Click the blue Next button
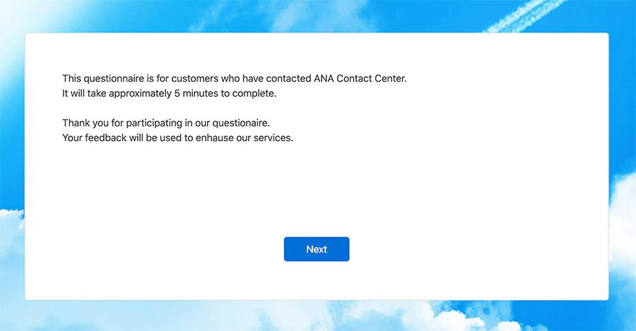The image size is (636, 331). tap(317, 249)
